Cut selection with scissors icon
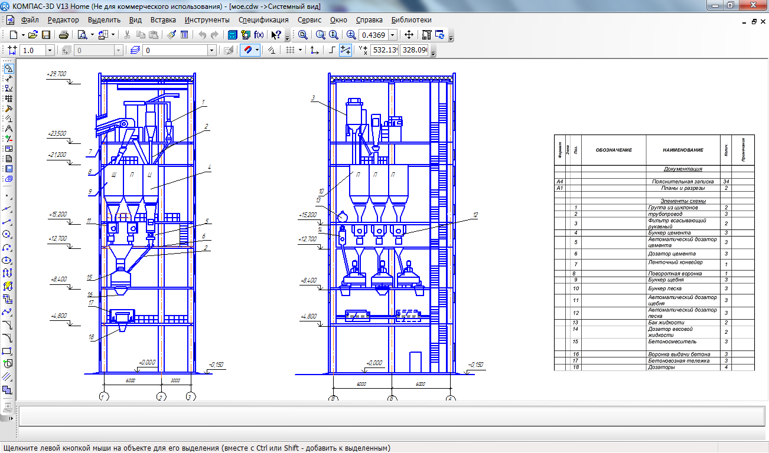769x453 pixels. click(x=127, y=35)
